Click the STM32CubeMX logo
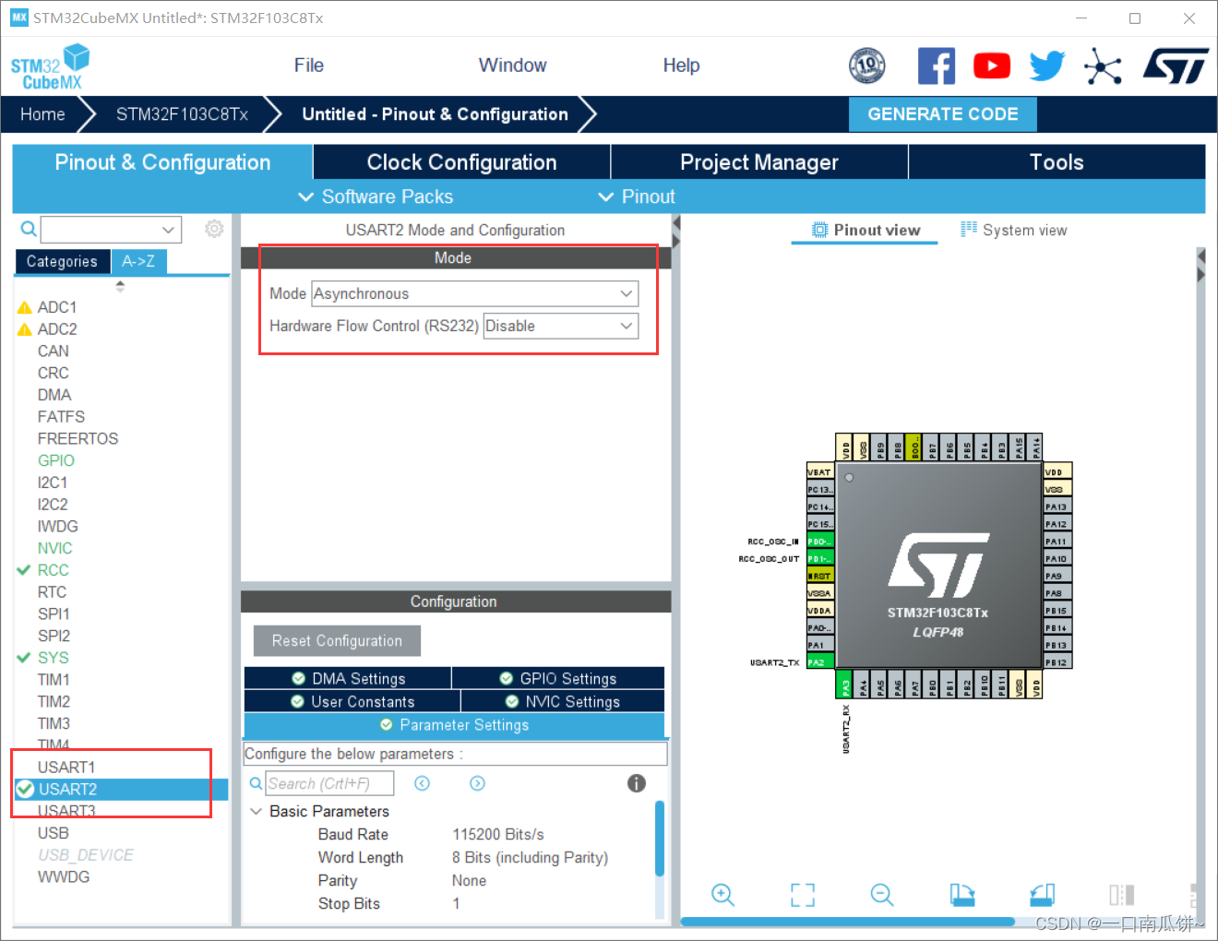The image size is (1218, 941). click(x=51, y=67)
